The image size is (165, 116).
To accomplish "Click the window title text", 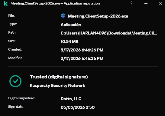I will pos(55,3).
